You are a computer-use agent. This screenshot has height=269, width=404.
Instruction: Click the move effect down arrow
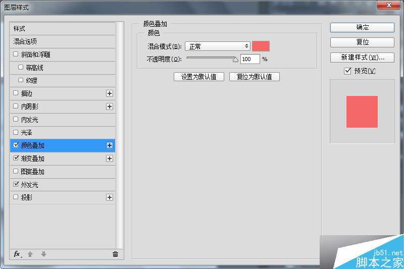pos(43,254)
